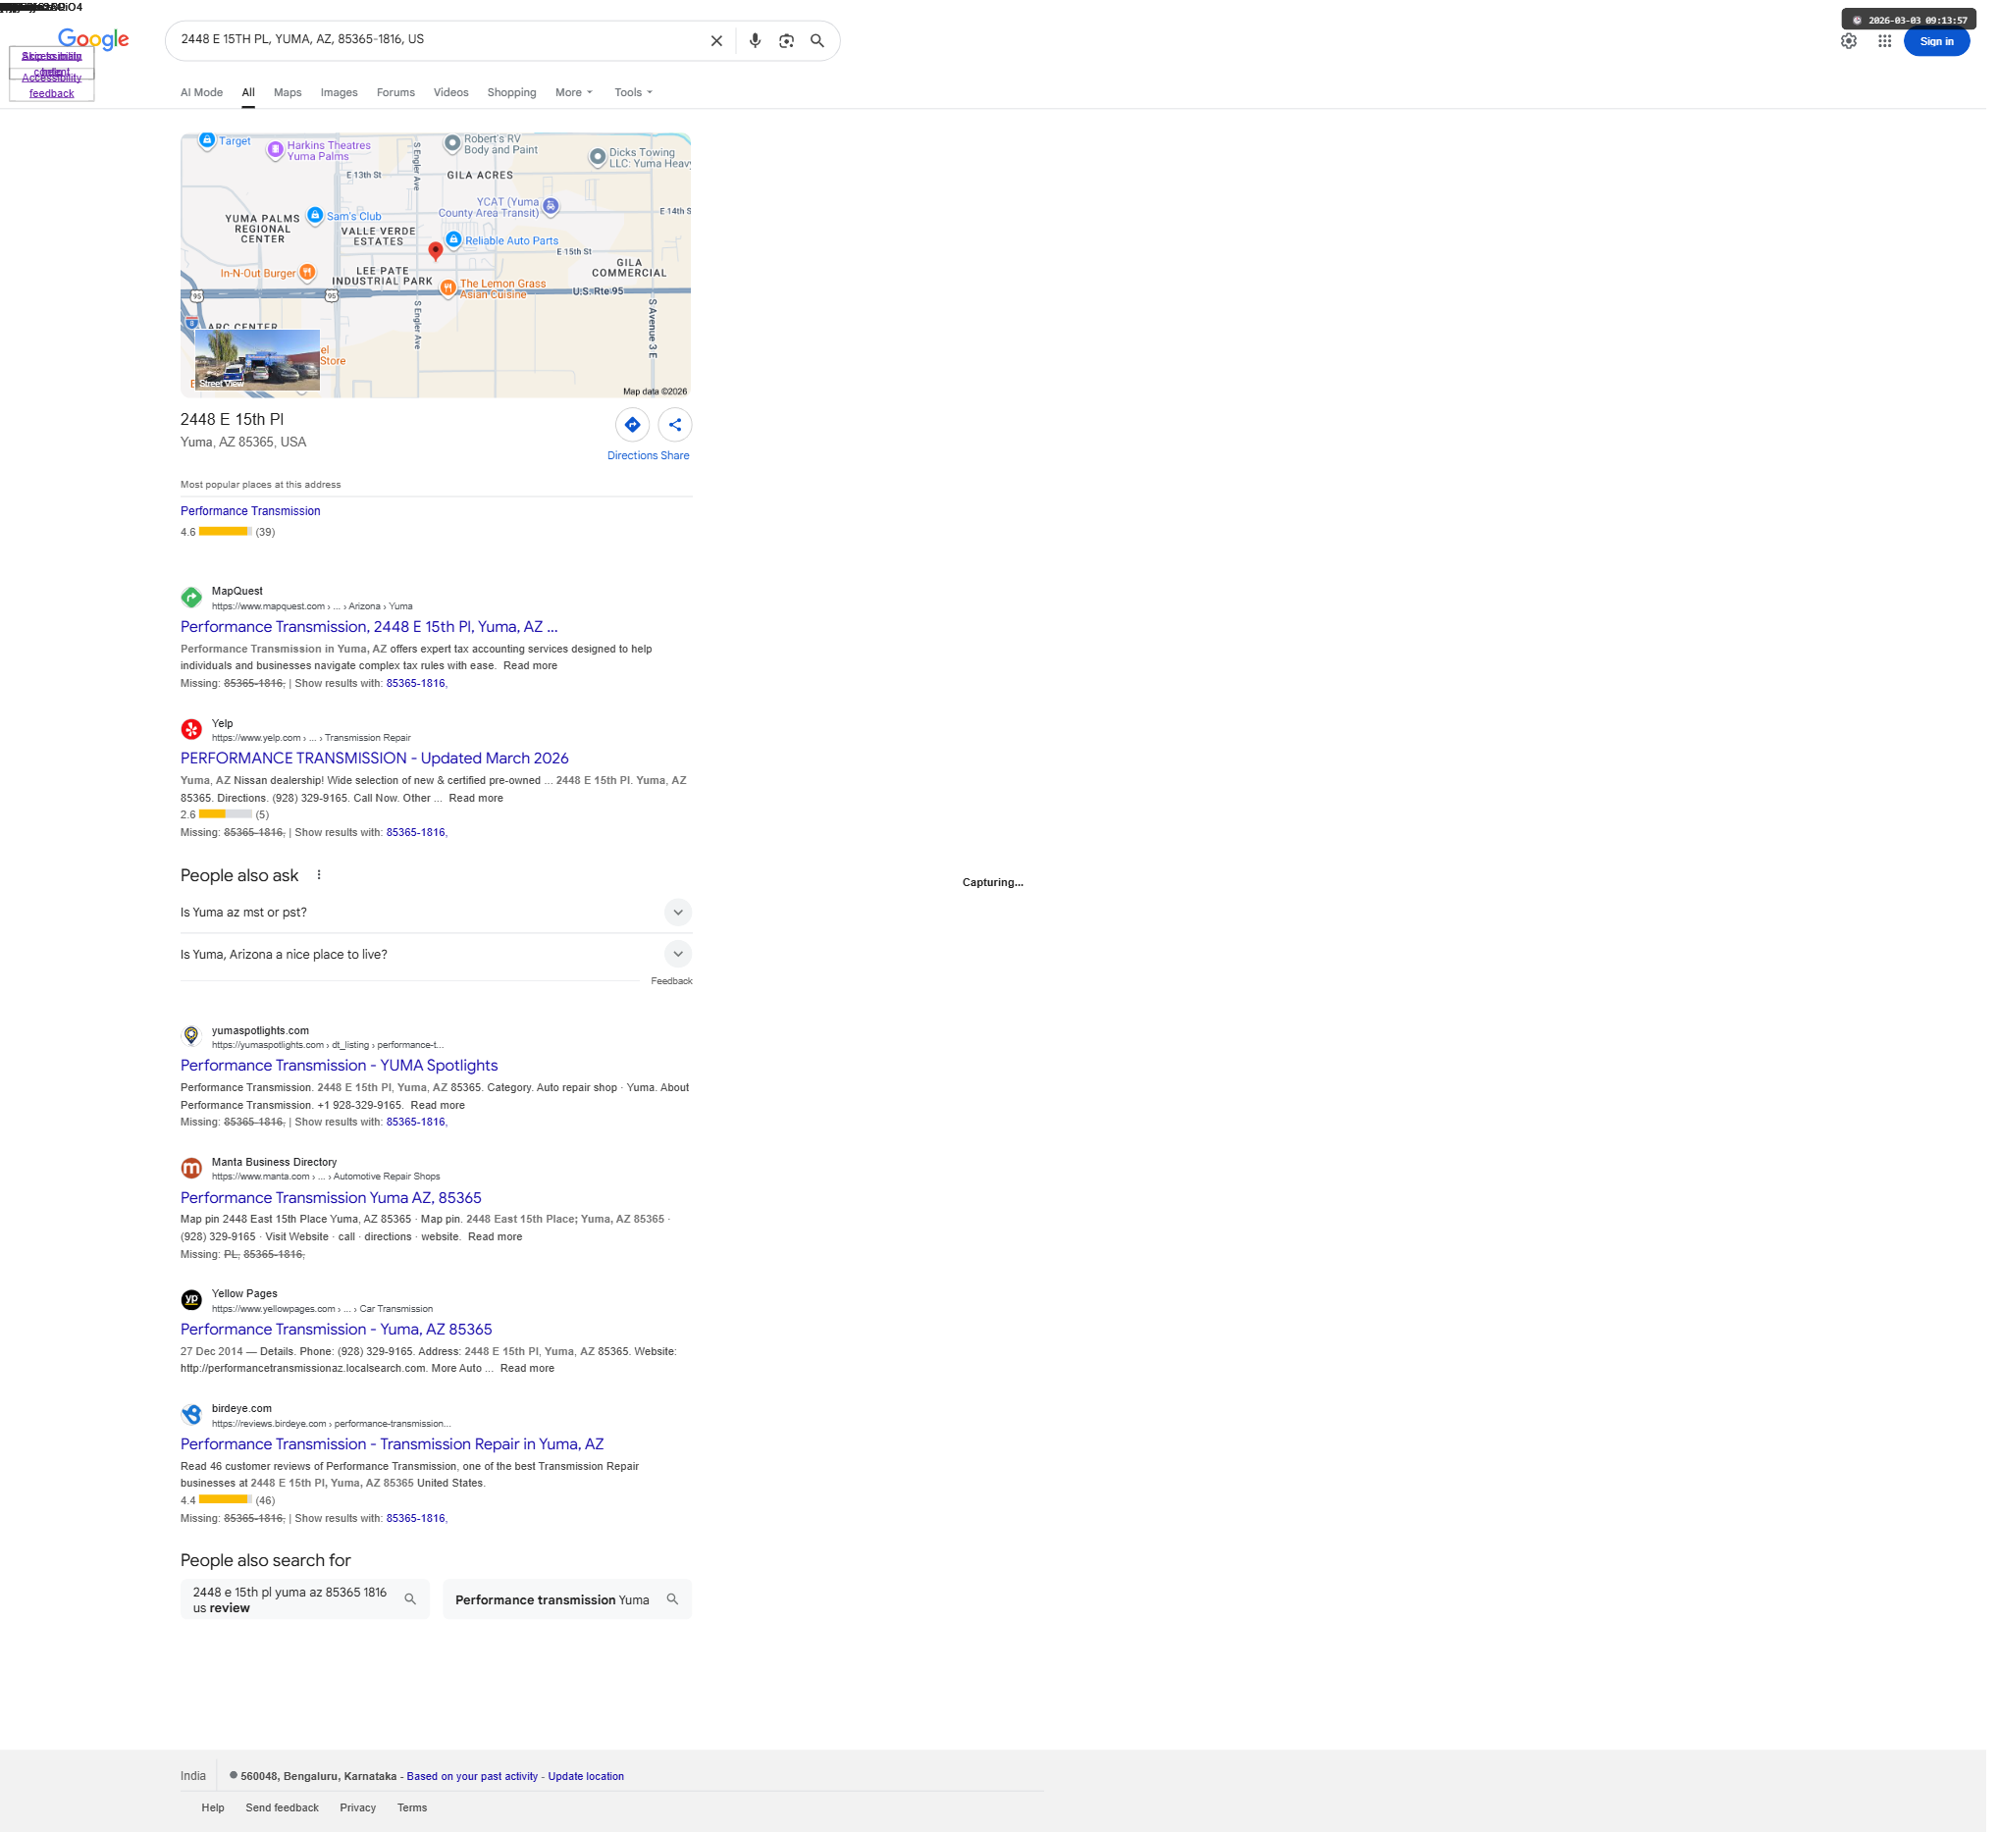Switch to the AI Mode tab
This screenshot has height=1832, width=1998.
(x=202, y=93)
